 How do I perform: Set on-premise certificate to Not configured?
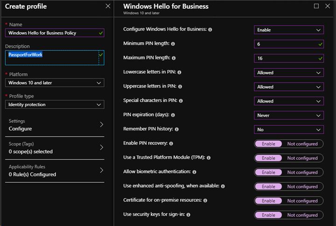[302, 201]
